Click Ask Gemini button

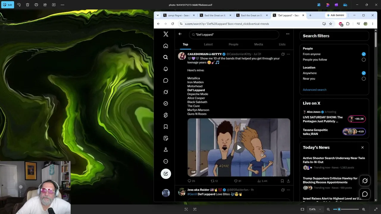pos(335,15)
